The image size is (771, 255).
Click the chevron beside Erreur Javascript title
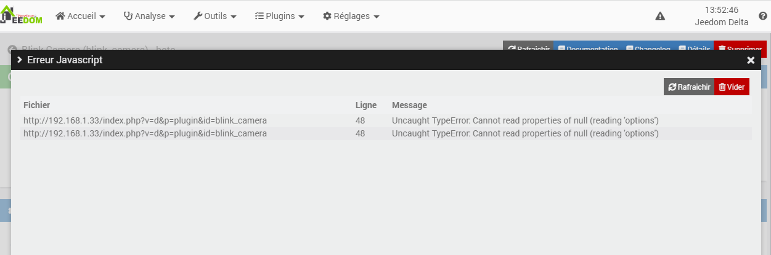tap(20, 60)
